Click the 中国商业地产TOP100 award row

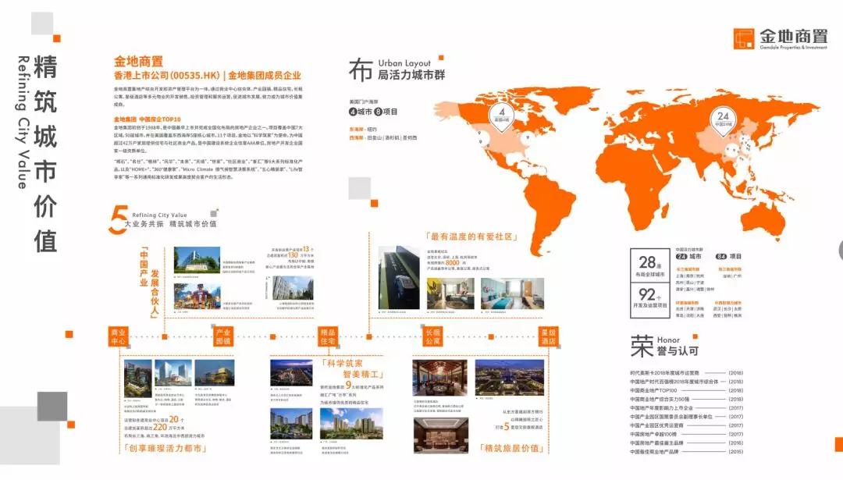pyautogui.click(x=687, y=391)
